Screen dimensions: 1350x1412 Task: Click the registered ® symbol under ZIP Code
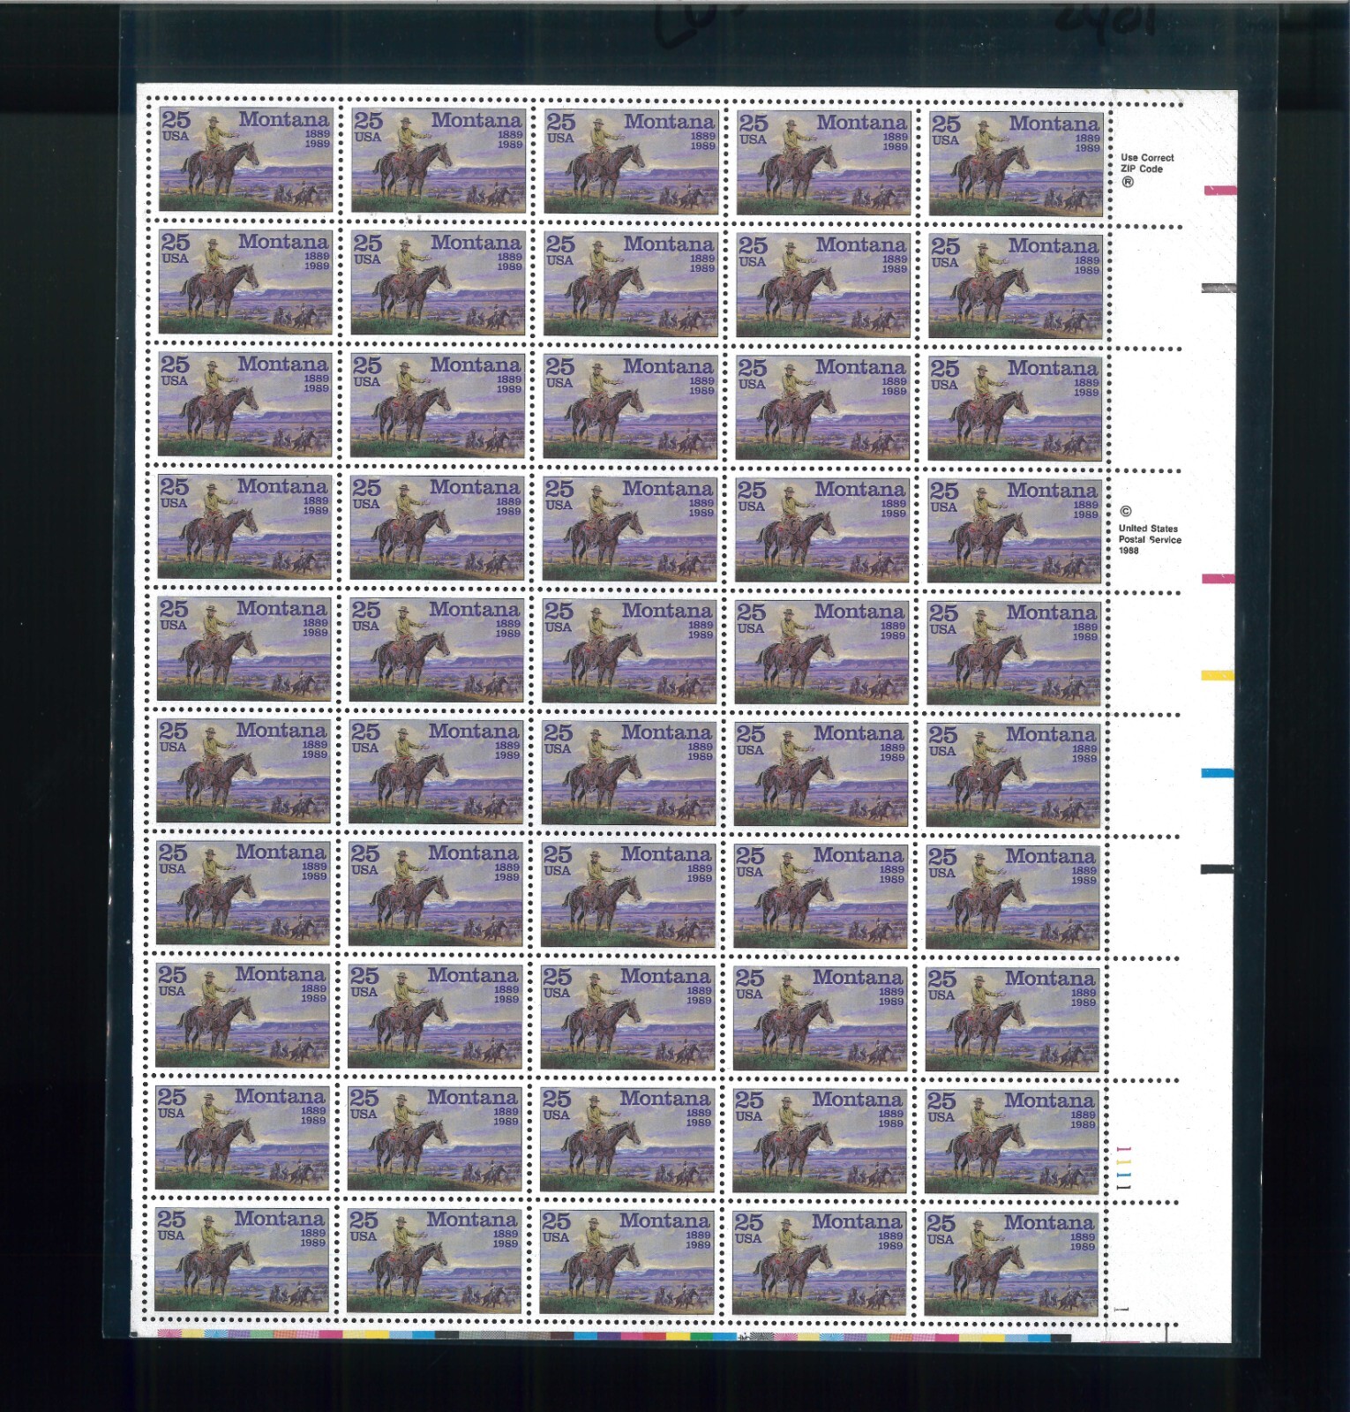coord(1127,183)
